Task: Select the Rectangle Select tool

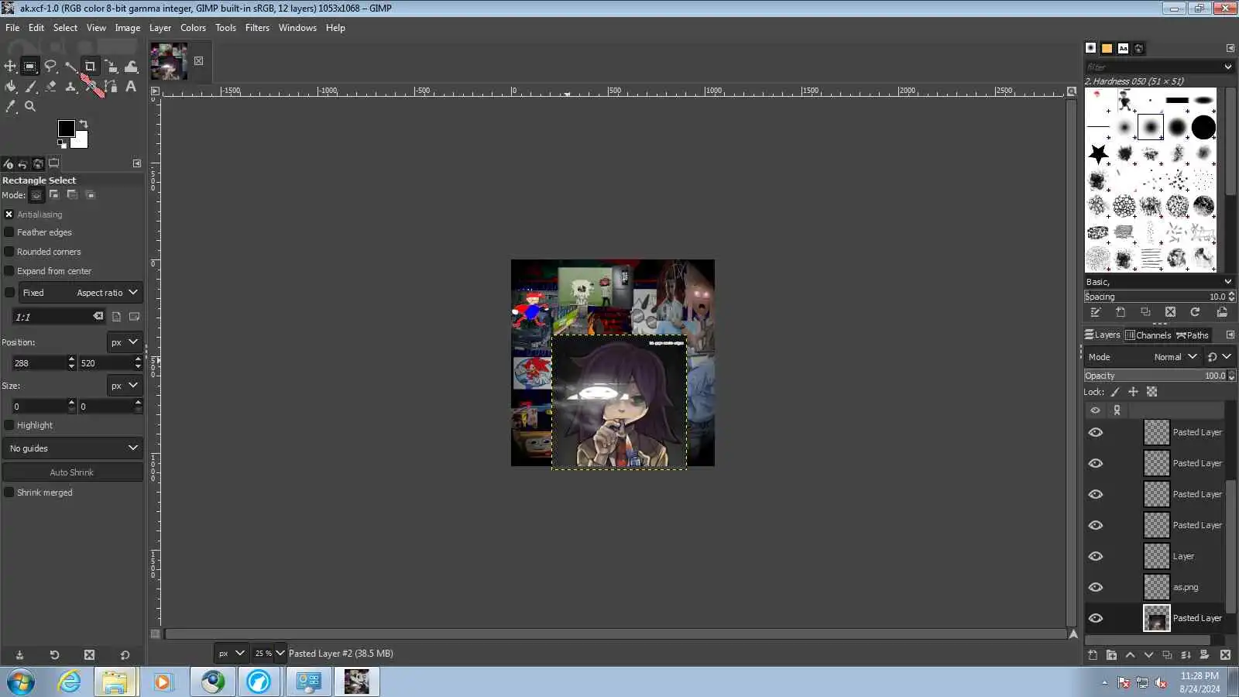Action: click(x=30, y=67)
